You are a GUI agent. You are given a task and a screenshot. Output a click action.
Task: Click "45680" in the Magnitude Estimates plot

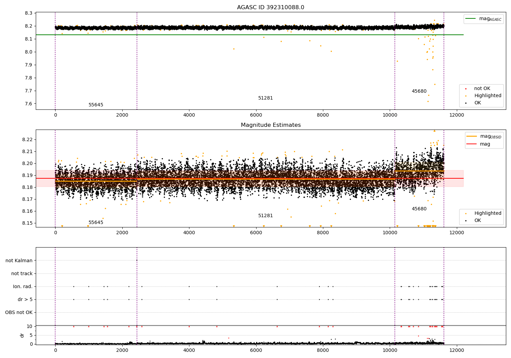pos(419,209)
